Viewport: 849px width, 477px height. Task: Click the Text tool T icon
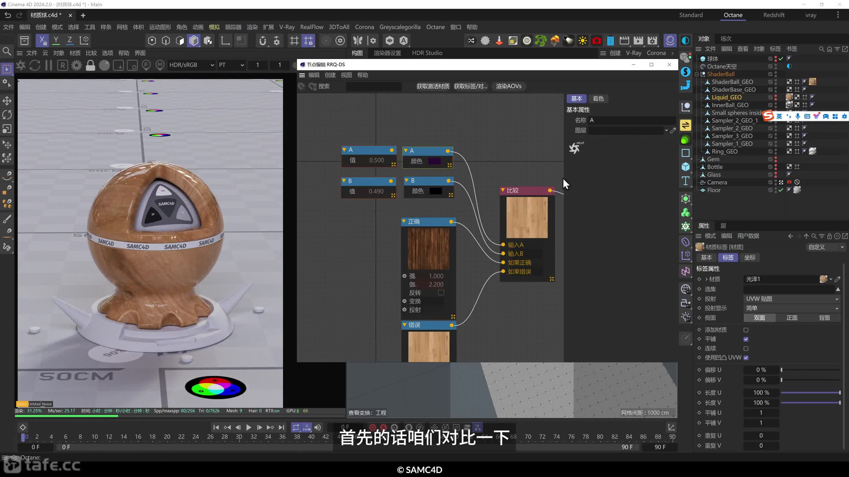click(685, 181)
